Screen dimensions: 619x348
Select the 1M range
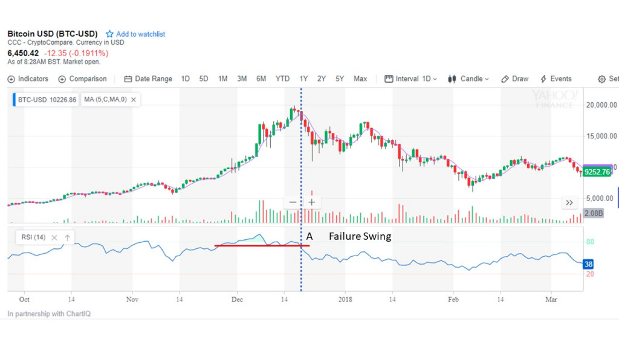222,79
